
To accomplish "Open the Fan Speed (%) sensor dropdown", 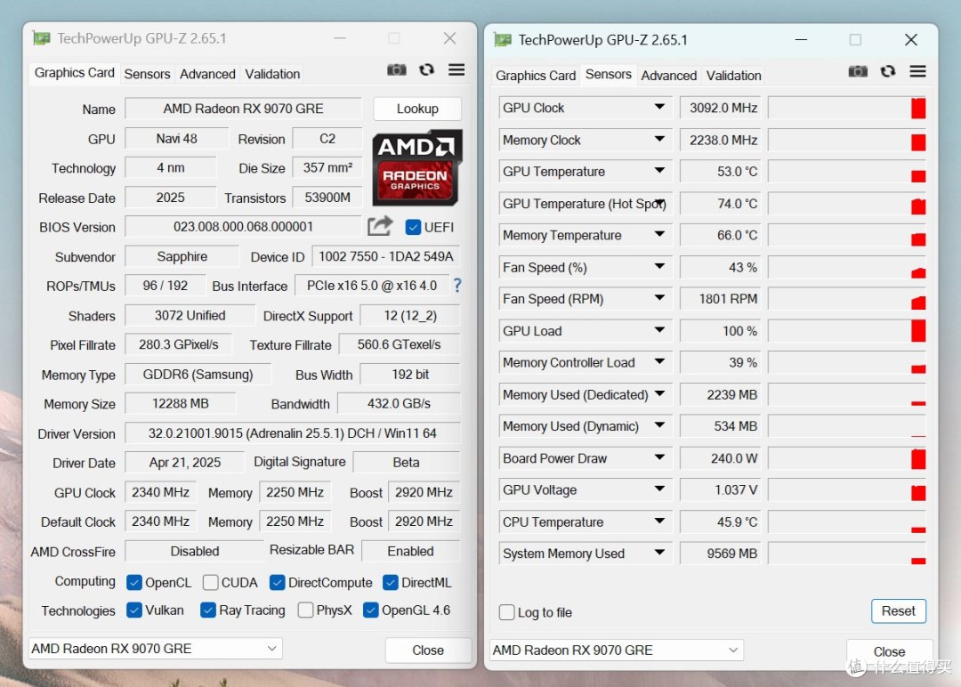I will [x=659, y=267].
